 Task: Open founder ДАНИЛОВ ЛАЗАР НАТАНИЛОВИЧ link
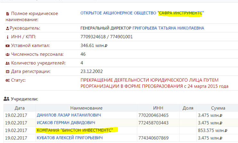click(69, 115)
